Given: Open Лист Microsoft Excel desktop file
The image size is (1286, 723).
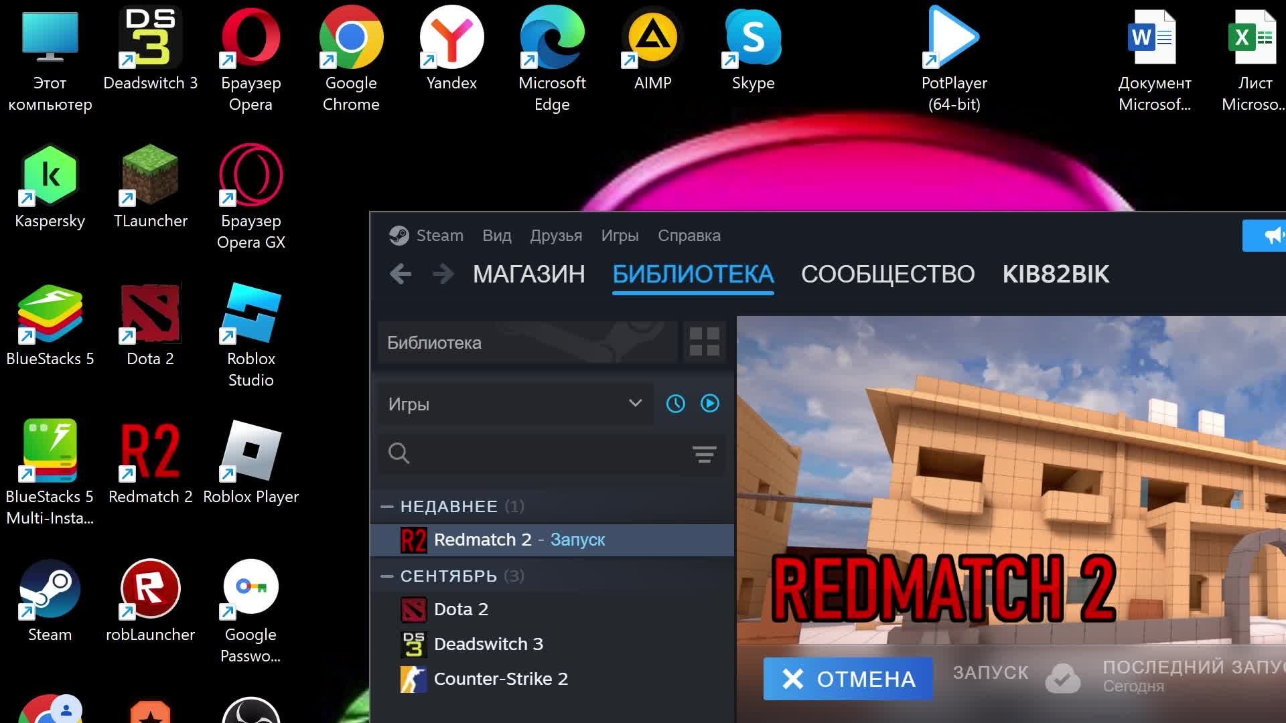Looking at the screenshot, I should pos(1254,59).
